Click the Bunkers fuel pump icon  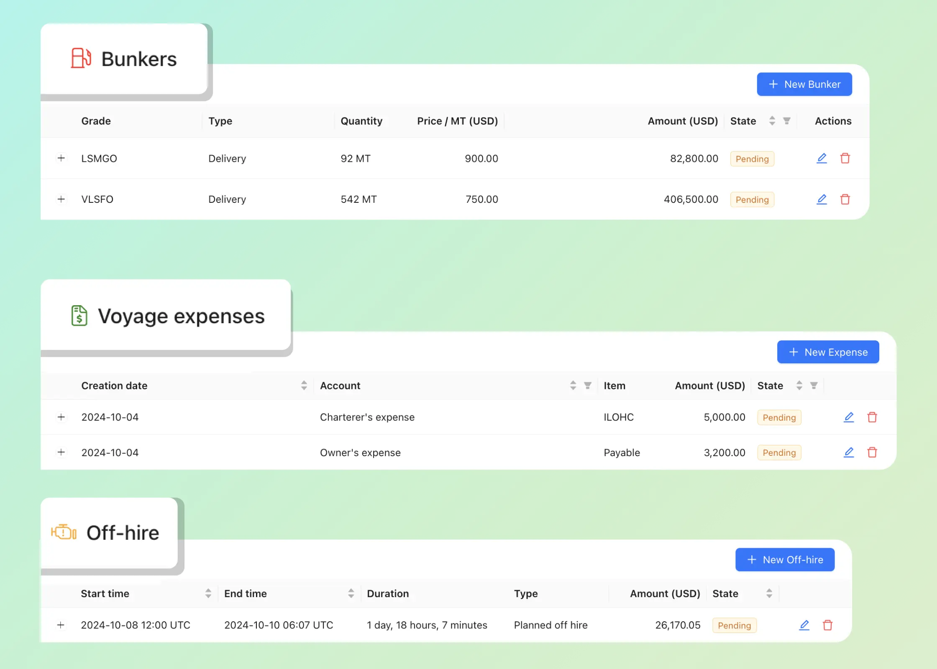(81, 58)
